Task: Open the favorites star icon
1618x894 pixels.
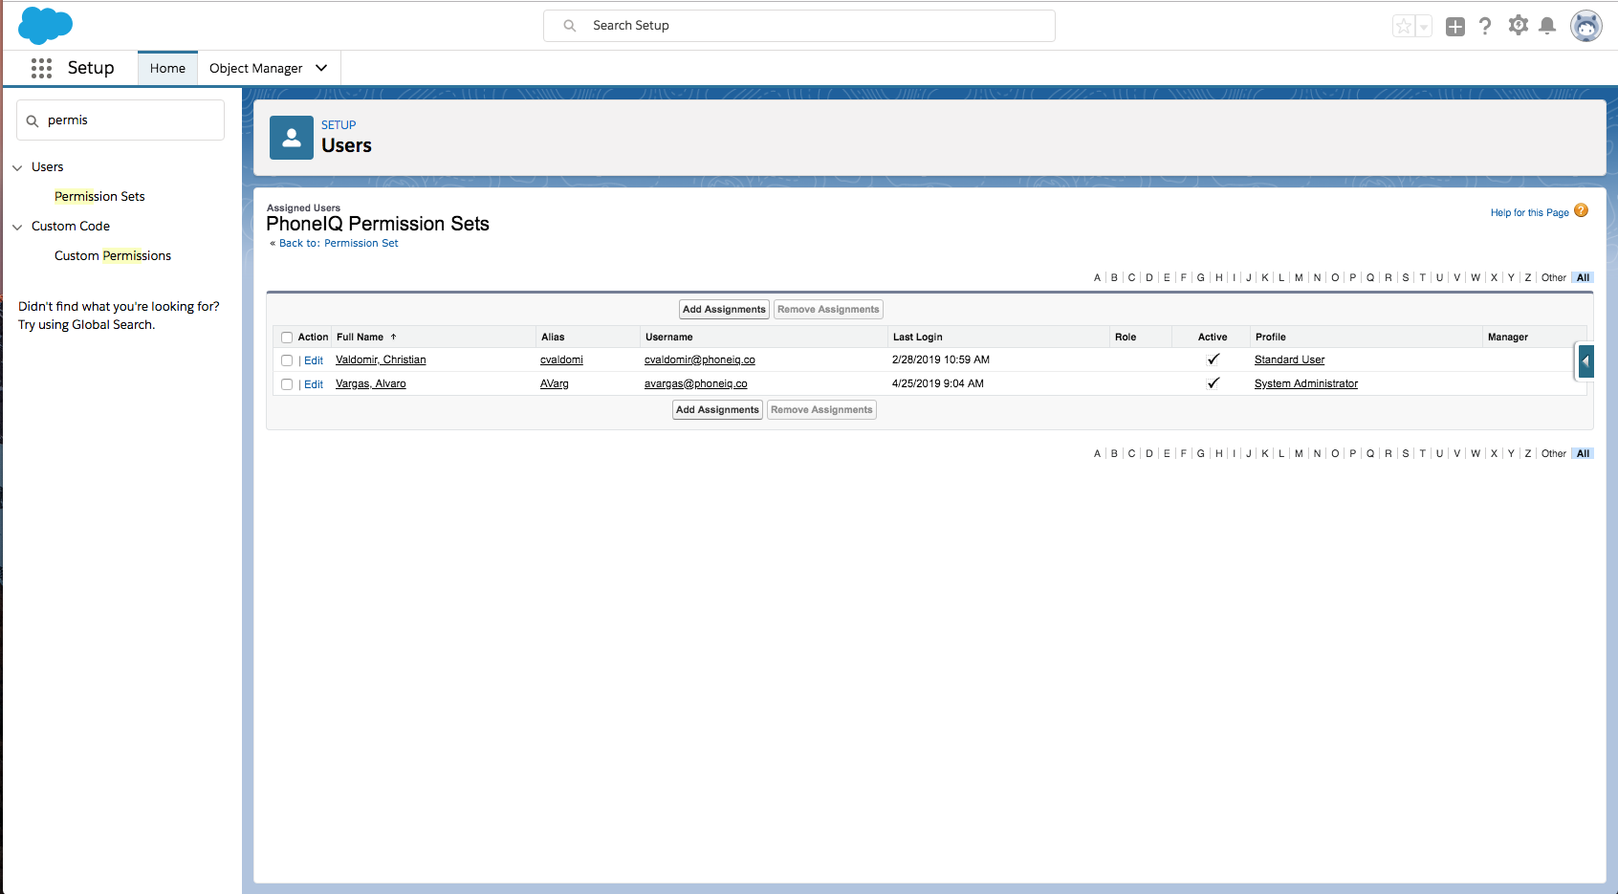Action: 1403,27
